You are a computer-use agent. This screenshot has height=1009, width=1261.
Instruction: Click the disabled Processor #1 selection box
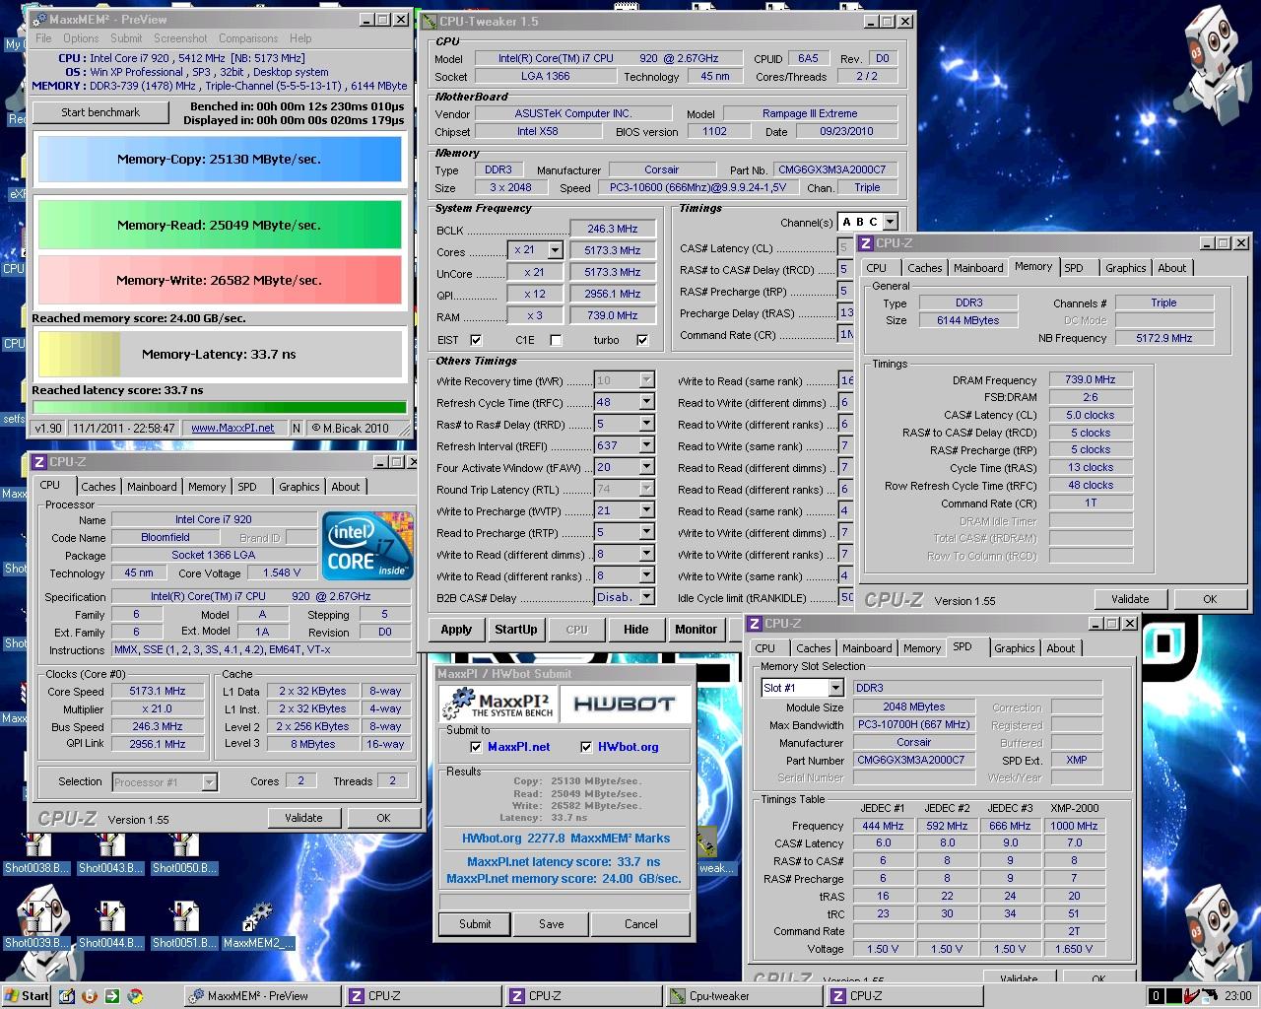[x=164, y=782]
